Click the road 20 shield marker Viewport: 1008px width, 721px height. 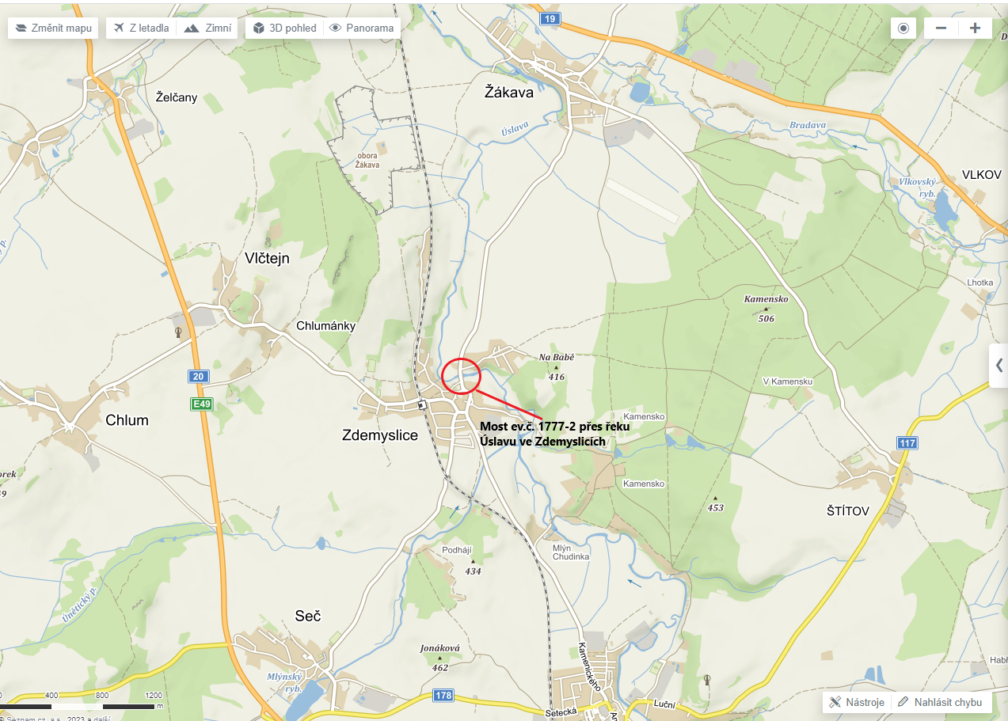point(199,376)
